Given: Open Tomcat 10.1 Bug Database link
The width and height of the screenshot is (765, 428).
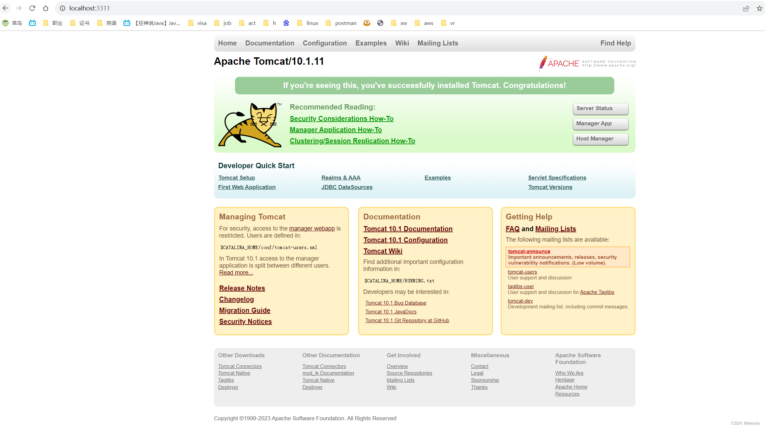Looking at the screenshot, I should click(396, 303).
